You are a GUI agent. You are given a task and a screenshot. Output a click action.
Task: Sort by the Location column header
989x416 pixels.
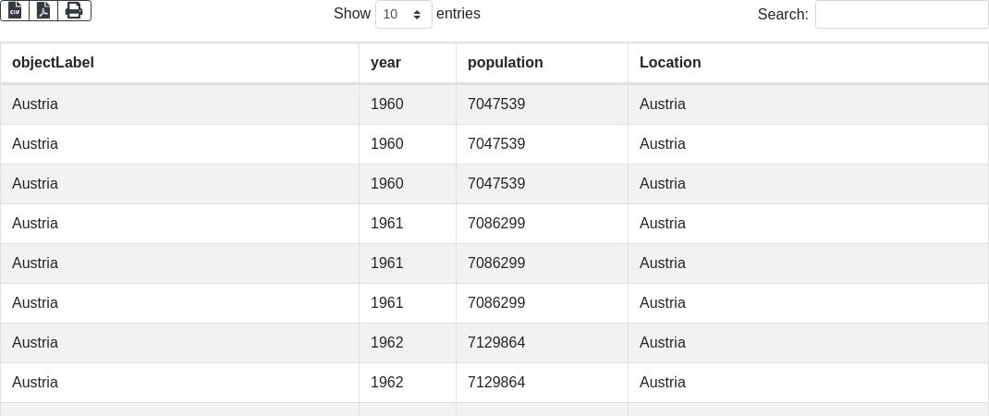(670, 63)
